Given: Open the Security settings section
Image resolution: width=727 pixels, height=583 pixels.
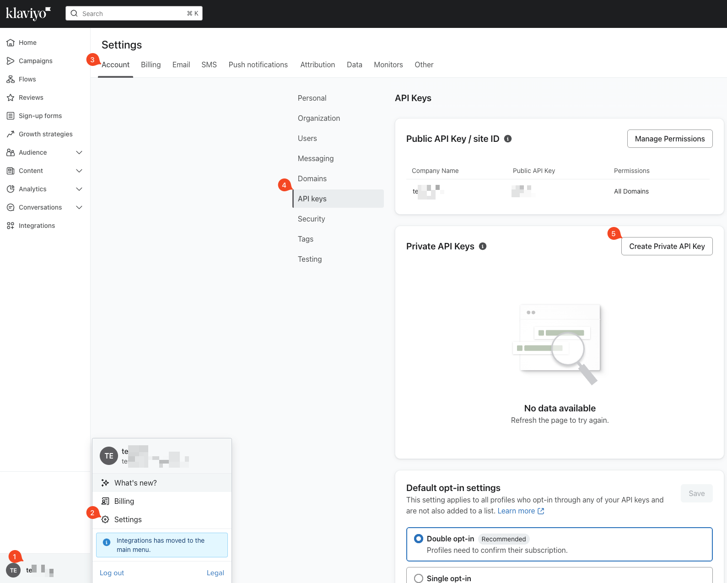Looking at the screenshot, I should click(x=311, y=219).
